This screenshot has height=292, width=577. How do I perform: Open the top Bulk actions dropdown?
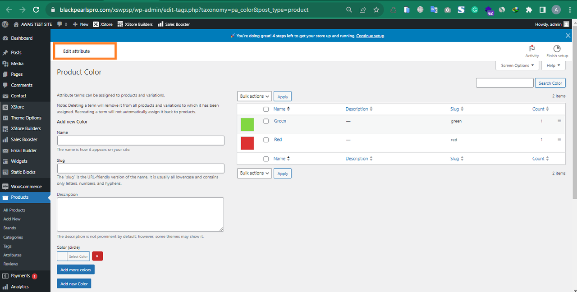254,96
